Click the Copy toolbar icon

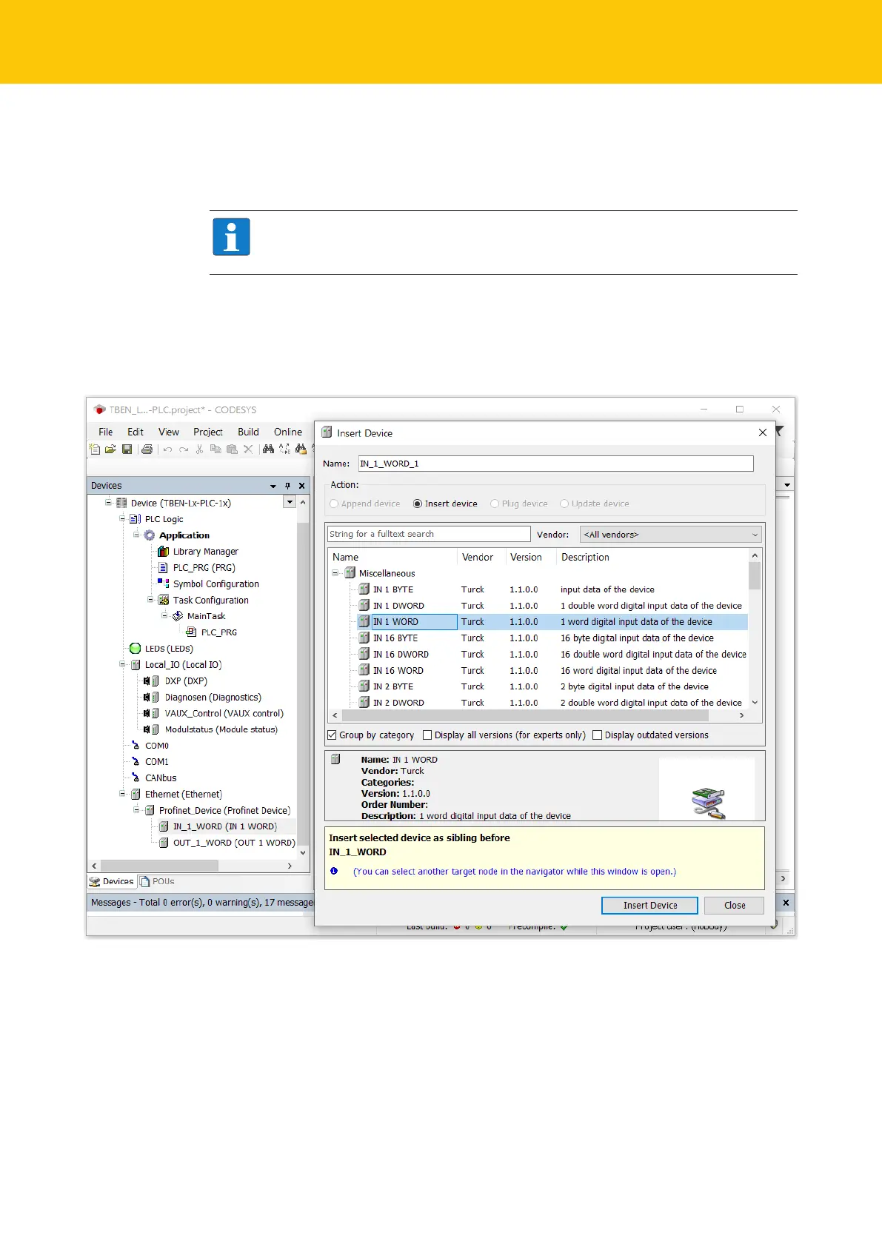click(x=216, y=449)
